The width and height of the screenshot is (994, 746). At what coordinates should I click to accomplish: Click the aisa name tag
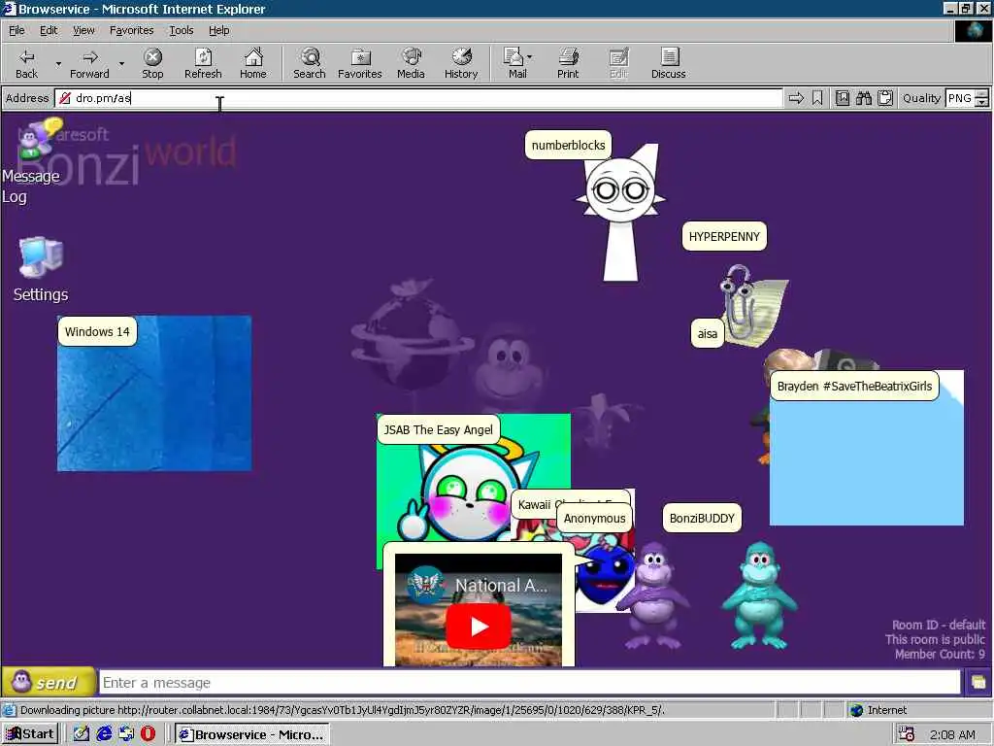(707, 334)
